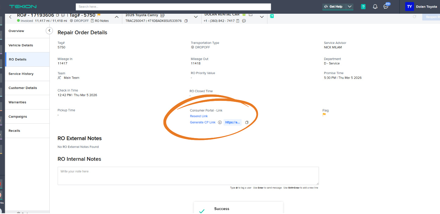This screenshot has width=440, height=214.
Task: Expand the Get Help dropdown arrow
Action: [350, 6]
